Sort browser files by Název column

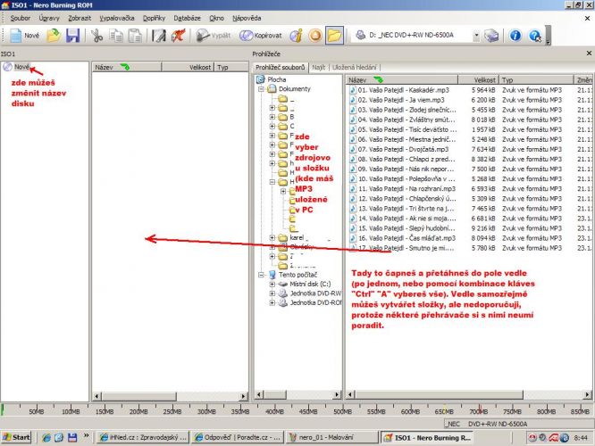pyautogui.click(x=402, y=80)
